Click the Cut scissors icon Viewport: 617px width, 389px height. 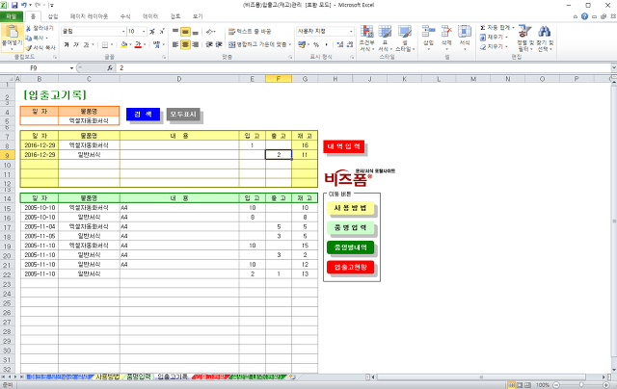click(28, 28)
